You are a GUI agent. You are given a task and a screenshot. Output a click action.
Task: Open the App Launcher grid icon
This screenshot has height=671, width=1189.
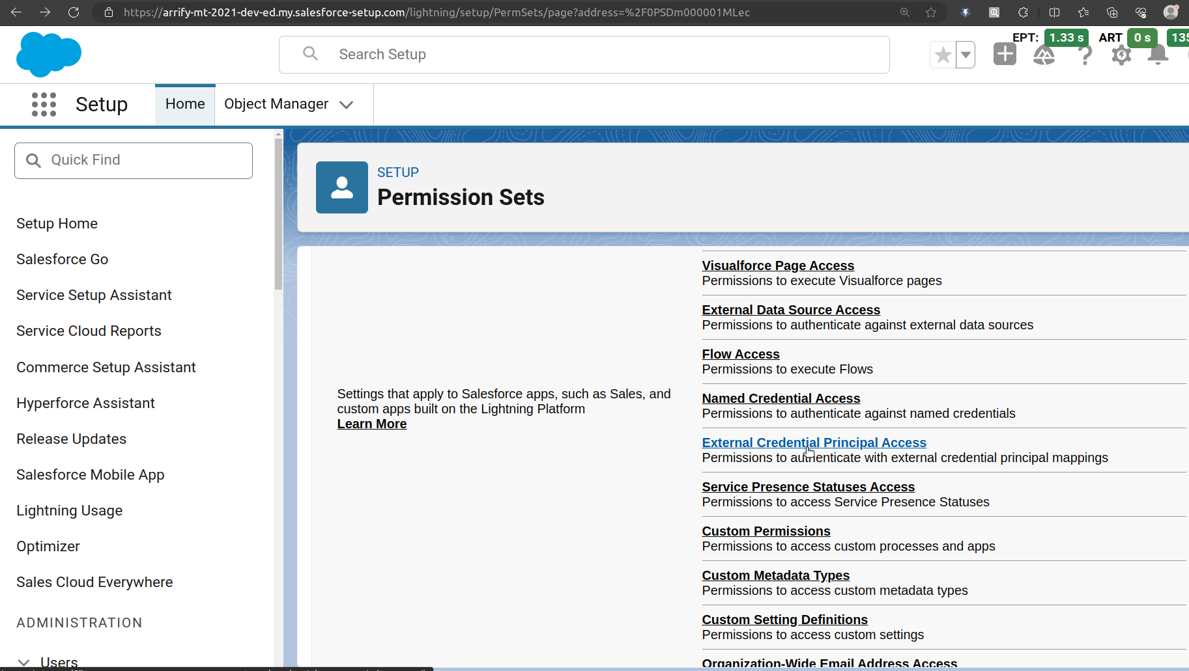tap(44, 104)
